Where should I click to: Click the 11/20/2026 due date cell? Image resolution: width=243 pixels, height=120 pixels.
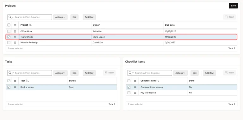click(x=200, y=37)
